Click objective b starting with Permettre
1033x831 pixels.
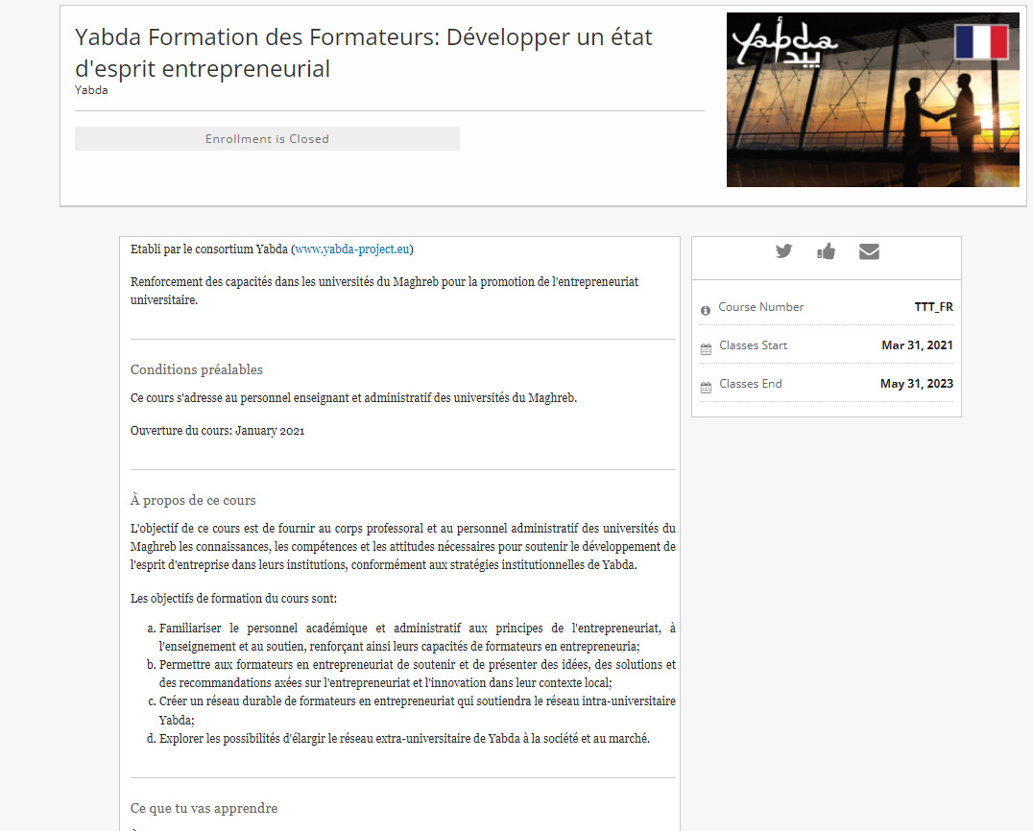[417, 674]
